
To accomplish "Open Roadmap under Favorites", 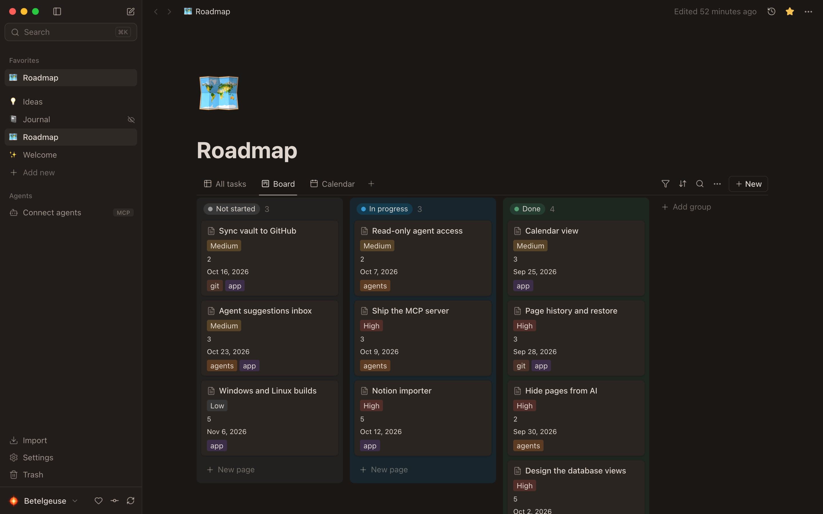I will click(71, 77).
